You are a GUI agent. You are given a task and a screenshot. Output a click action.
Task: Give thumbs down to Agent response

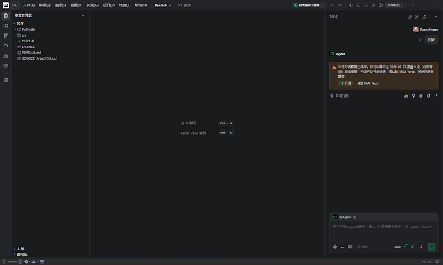coord(413,96)
